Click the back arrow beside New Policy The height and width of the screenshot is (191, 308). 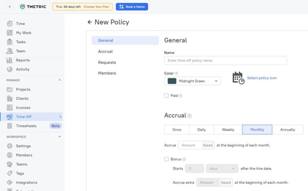pyautogui.click(x=90, y=22)
